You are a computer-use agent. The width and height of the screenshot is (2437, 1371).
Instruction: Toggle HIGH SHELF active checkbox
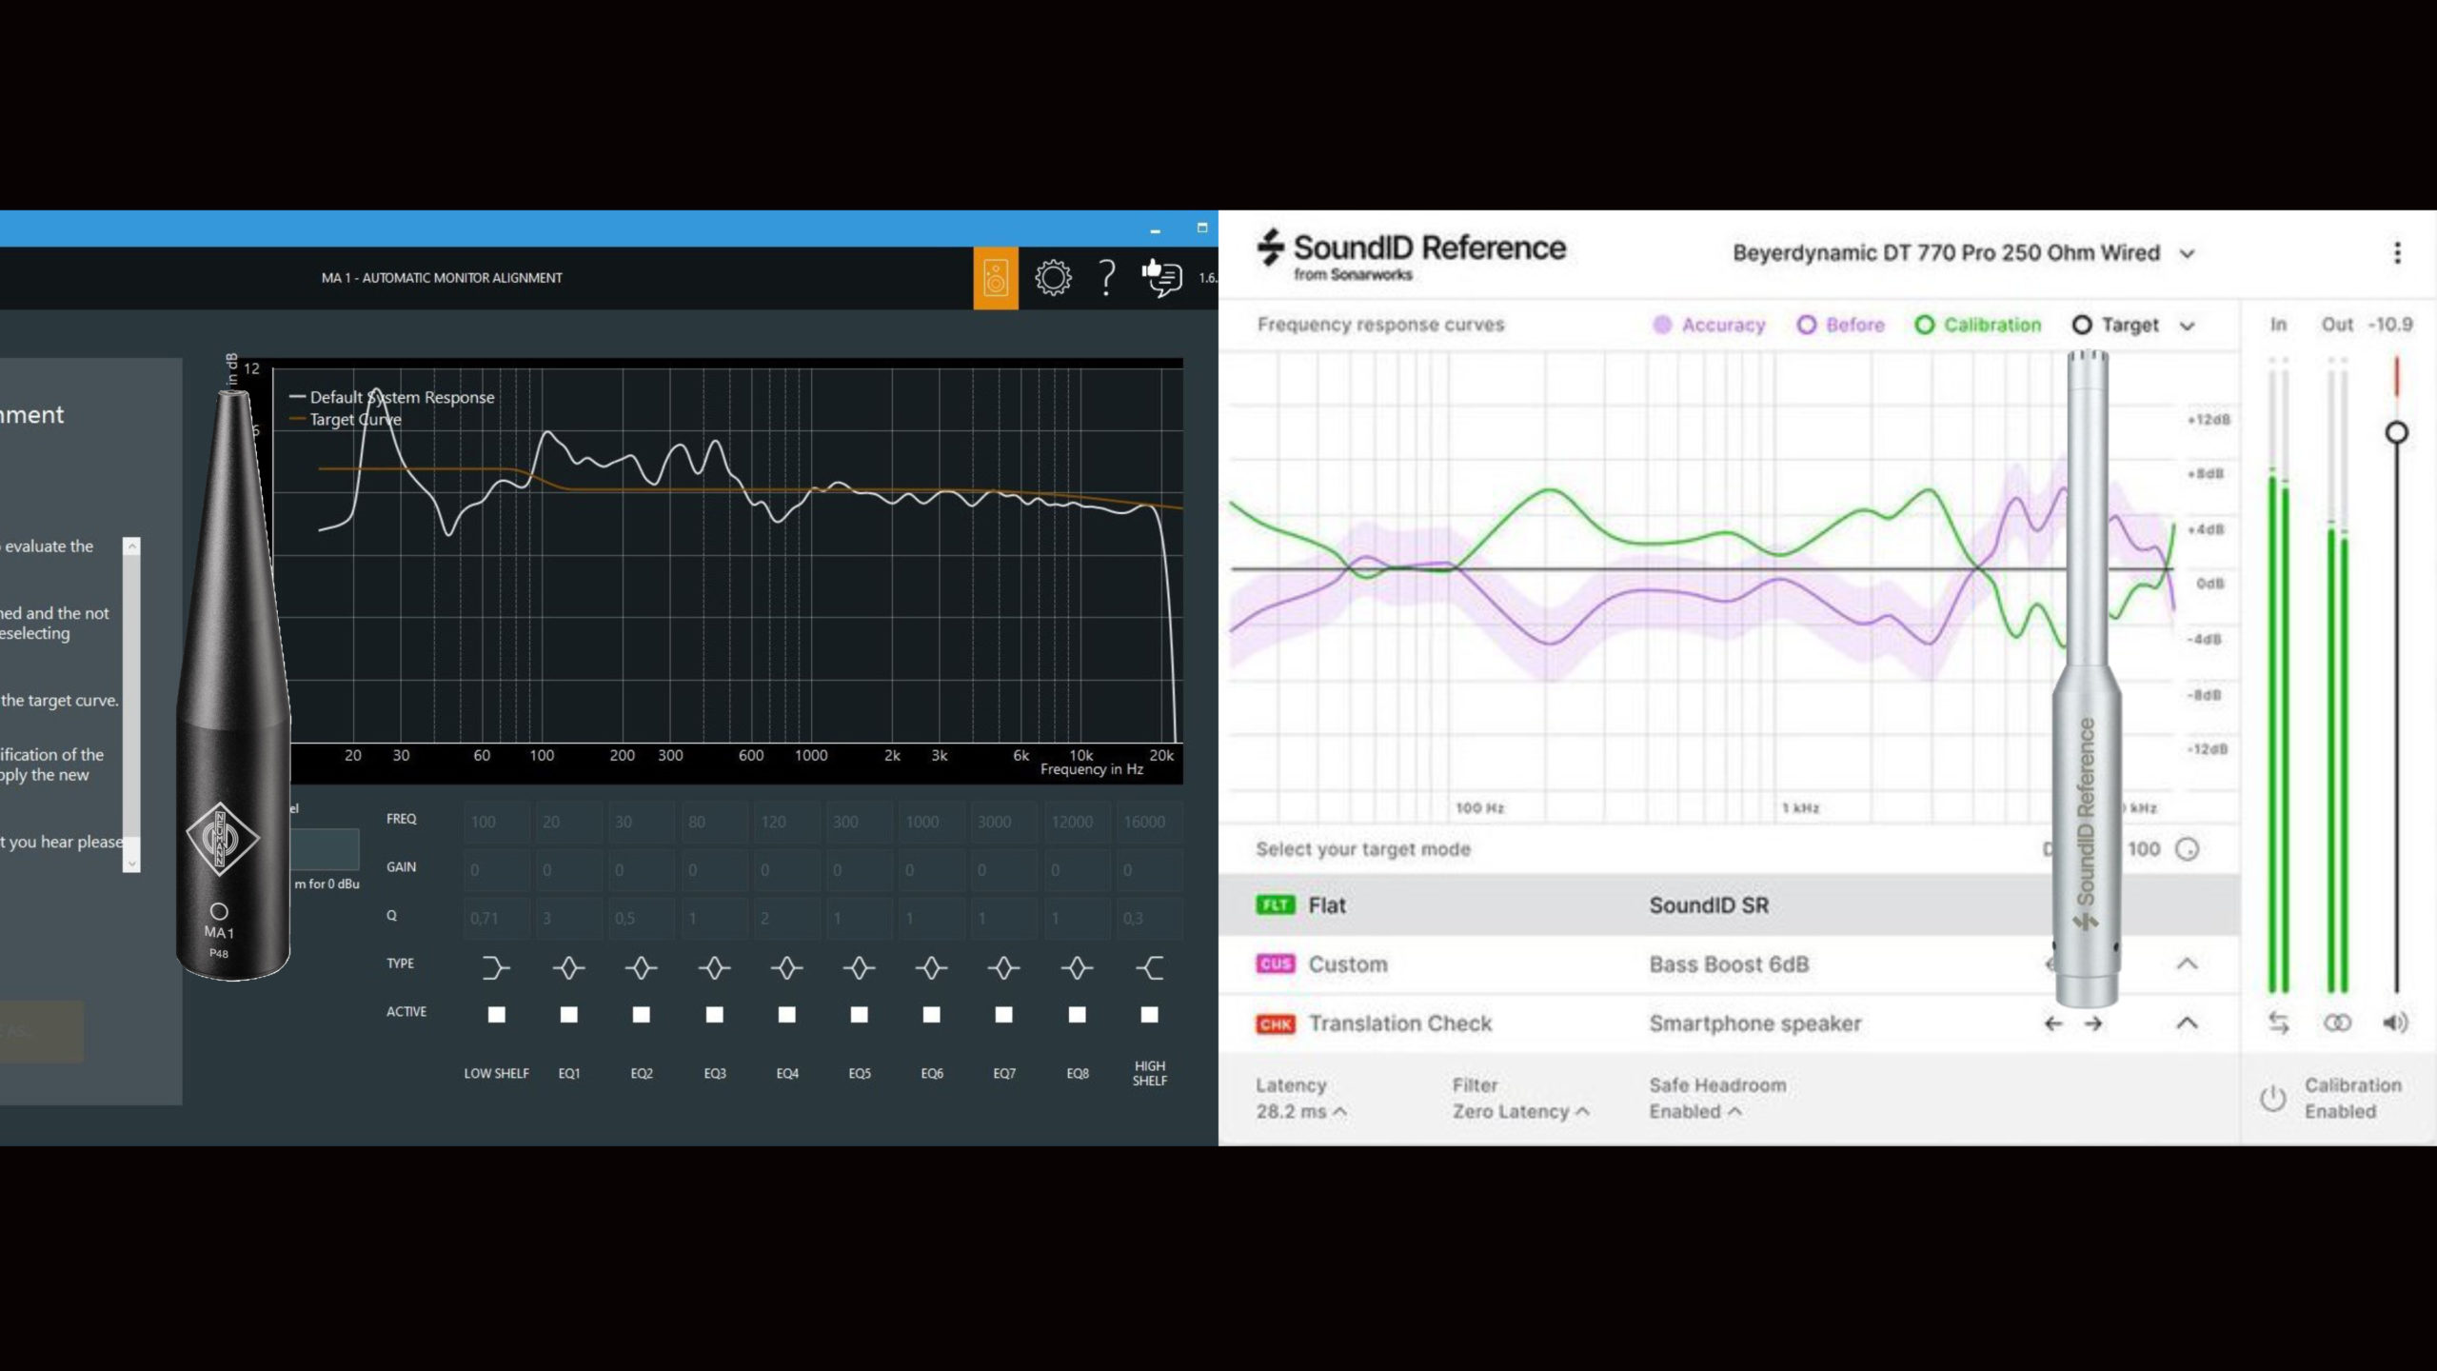[x=1149, y=1015]
